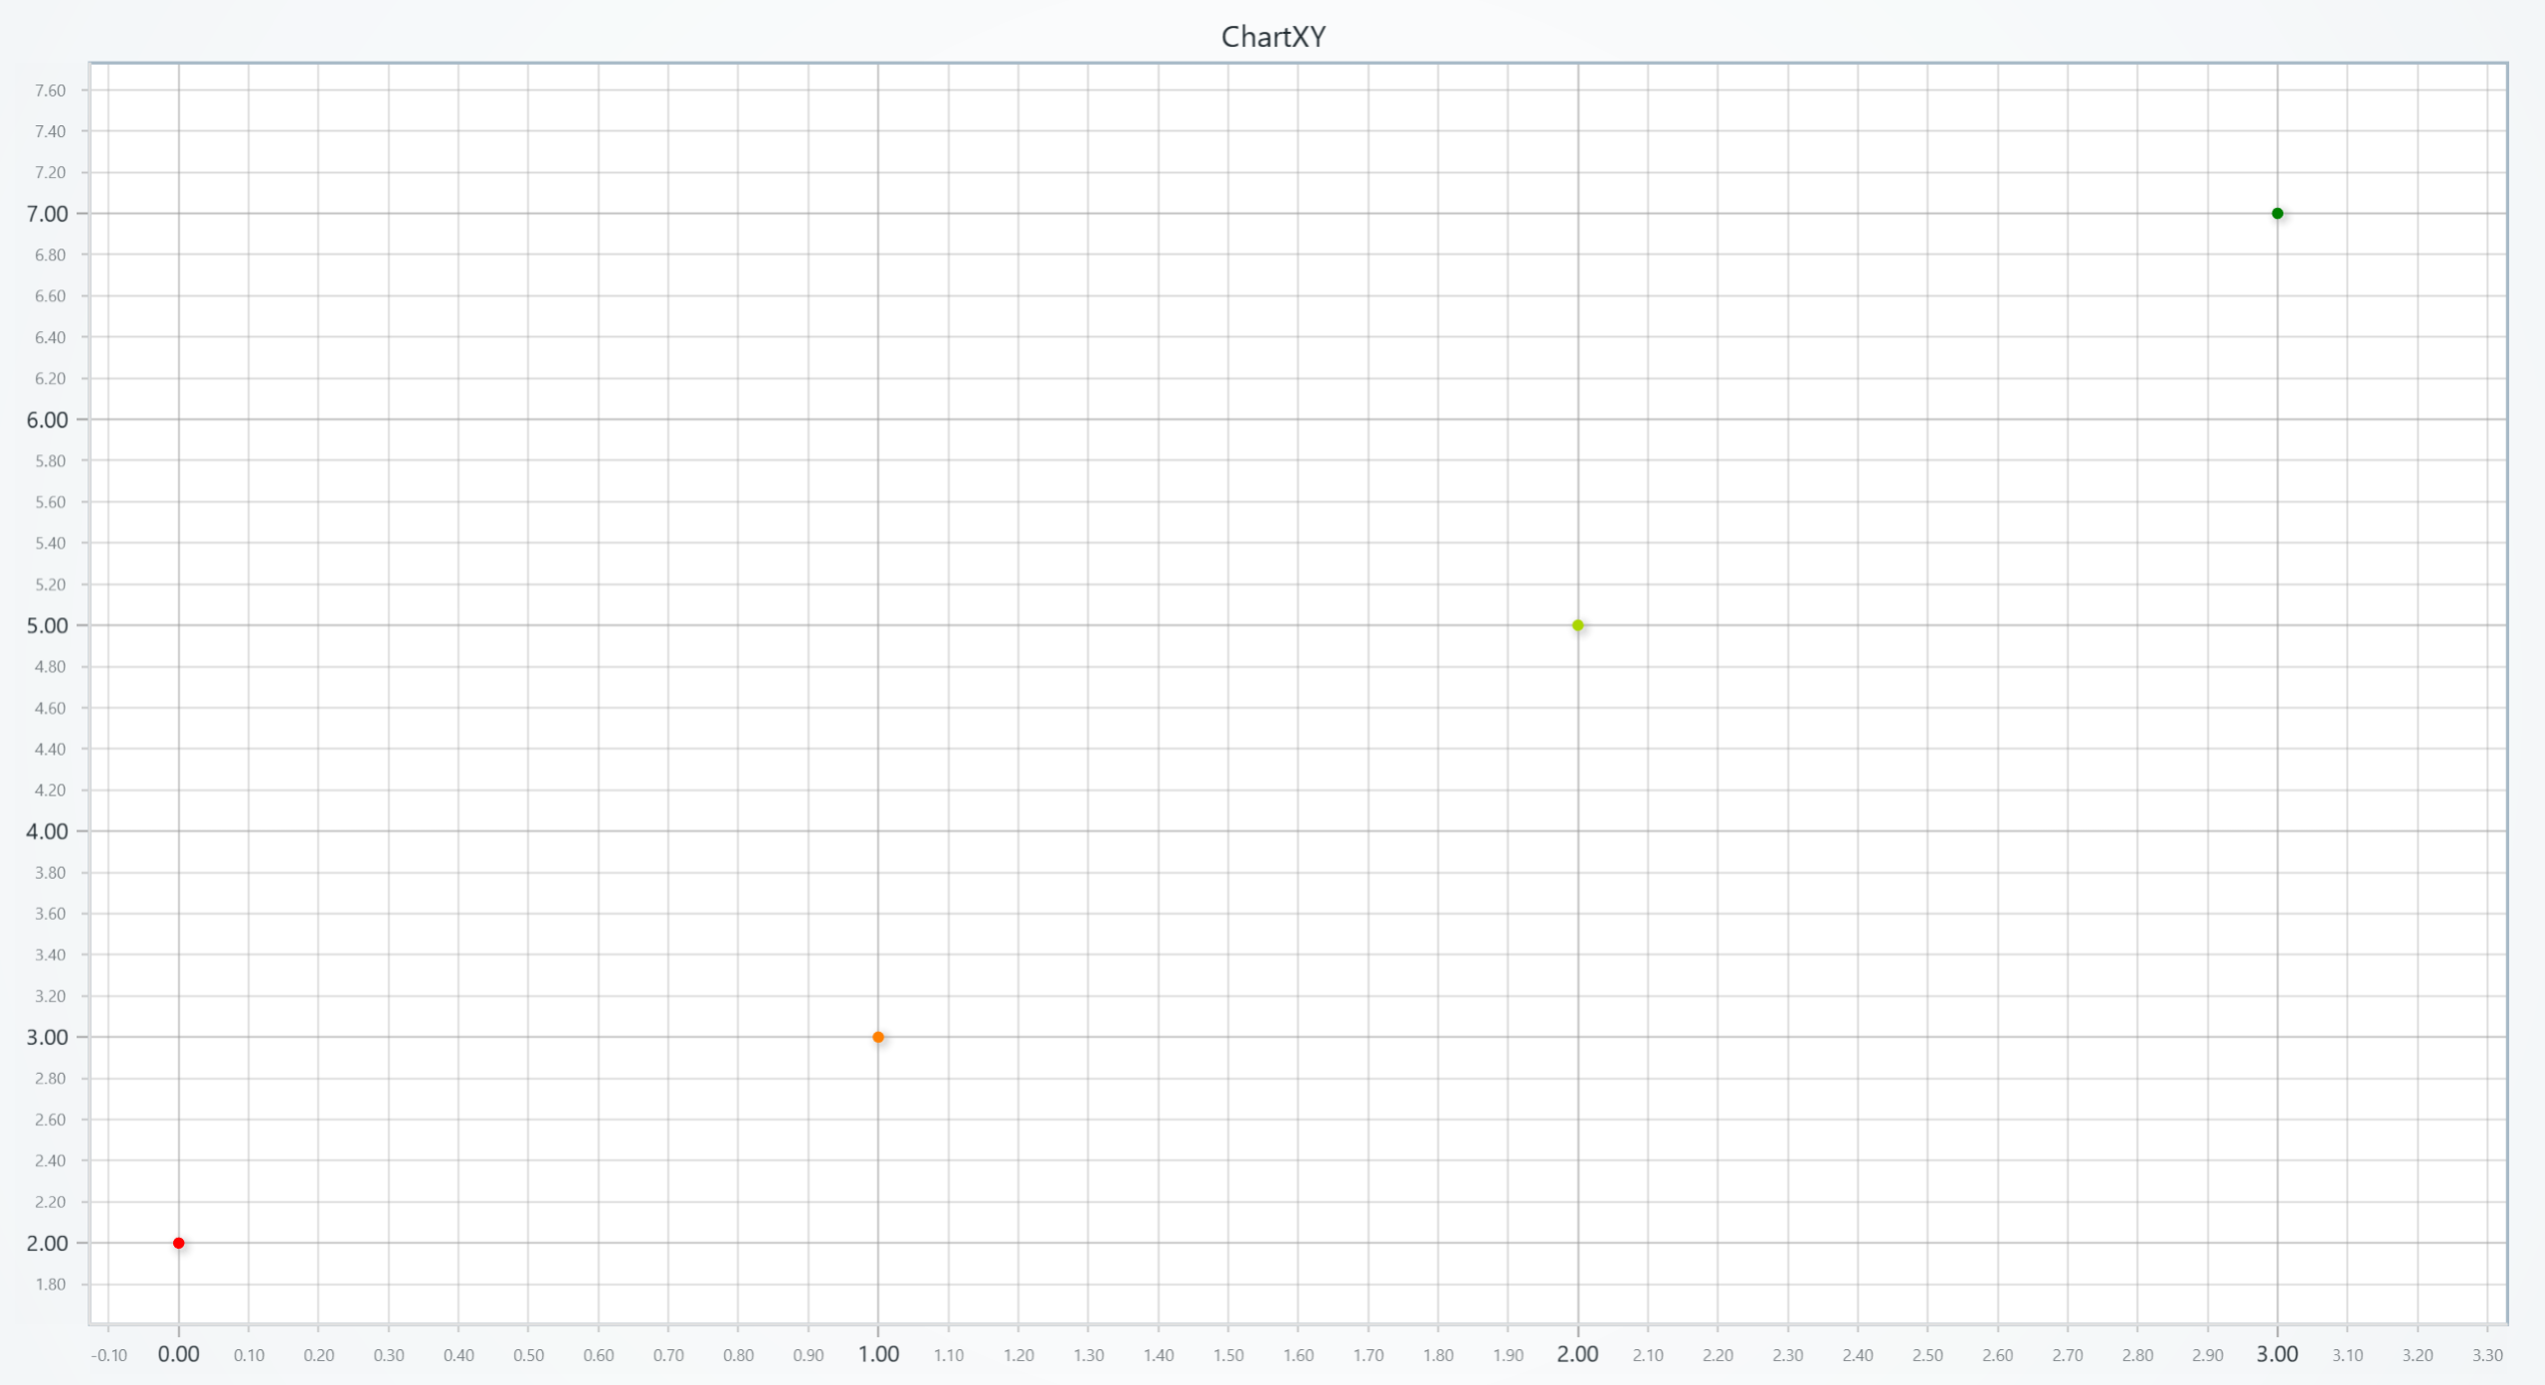Click the 1.80 tick at bottom of y-axis

(x=52, y=1284)
